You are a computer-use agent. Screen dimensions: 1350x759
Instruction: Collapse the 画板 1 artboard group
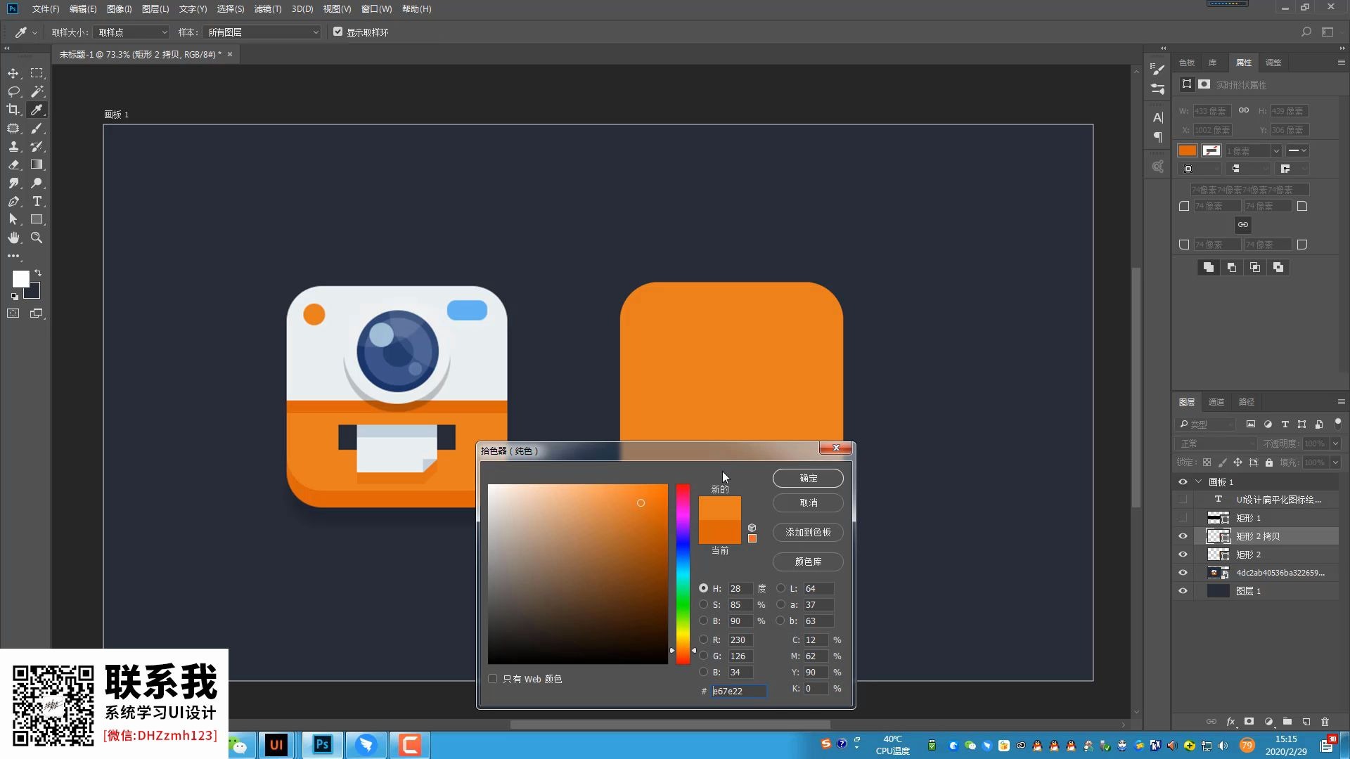pos(1198,481)
